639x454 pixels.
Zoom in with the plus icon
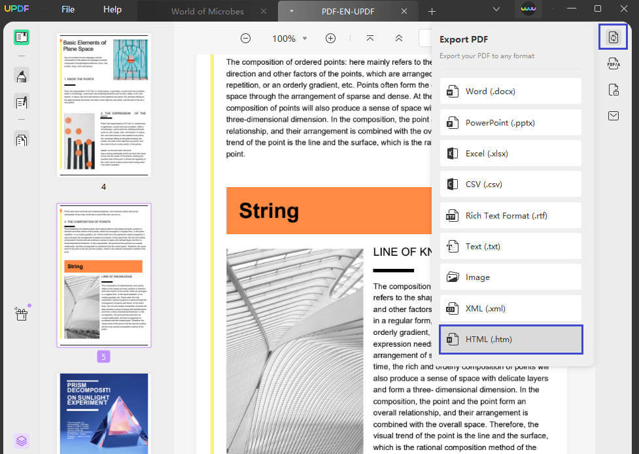[x=330, y=38]
